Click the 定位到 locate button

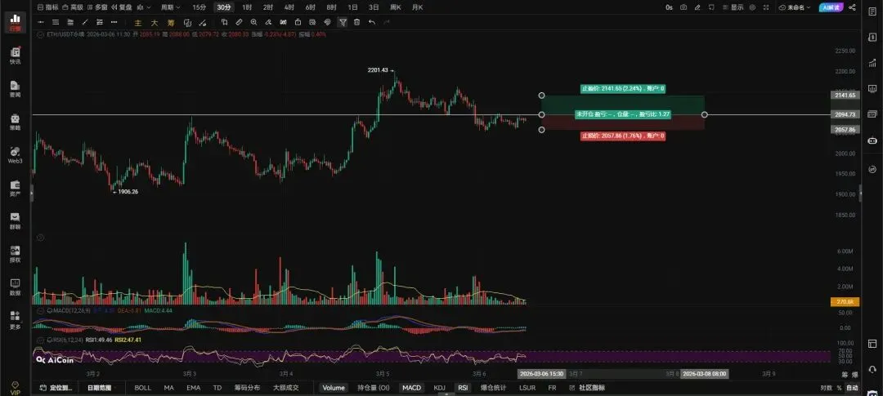coord(57,388)
